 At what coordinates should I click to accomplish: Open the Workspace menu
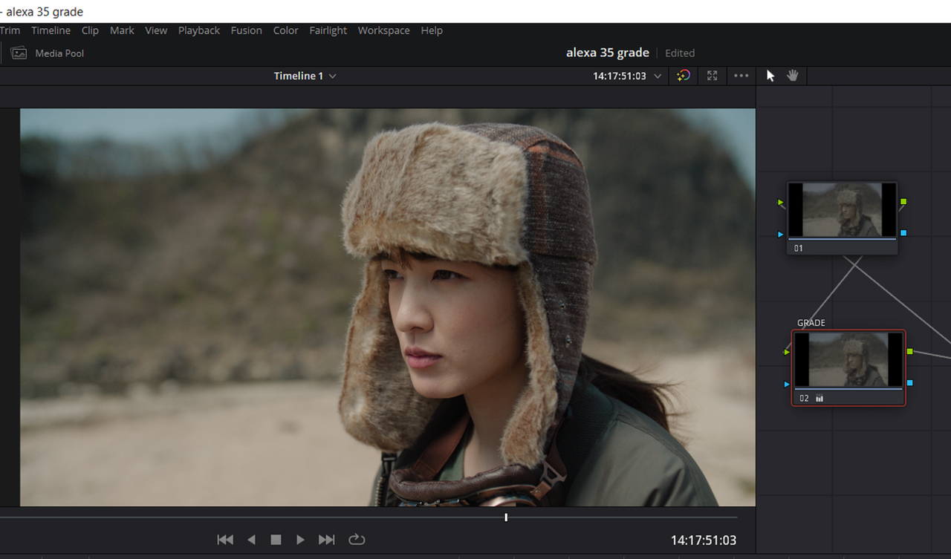[x=383, y=30]
